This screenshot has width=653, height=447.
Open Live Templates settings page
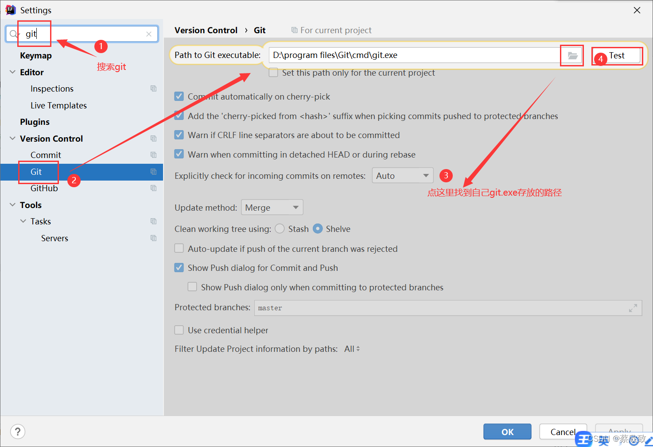pos(58,105)
